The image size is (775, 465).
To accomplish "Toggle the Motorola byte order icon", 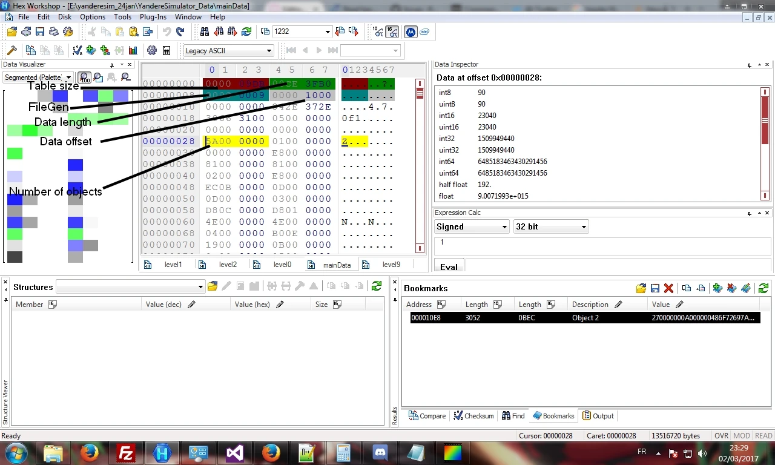I will (x=411, y=31).
